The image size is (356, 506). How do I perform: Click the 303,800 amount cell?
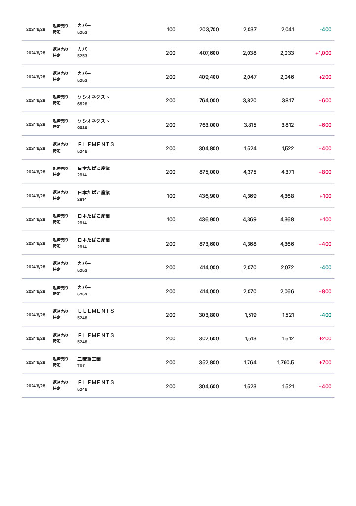click(209, 315)
